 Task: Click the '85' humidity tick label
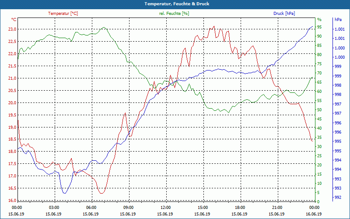pyautogui.click(x=319, y=46)
